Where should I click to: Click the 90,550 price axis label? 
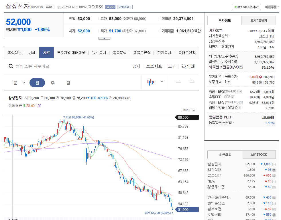pyautogui.click(x=187, y=117)
